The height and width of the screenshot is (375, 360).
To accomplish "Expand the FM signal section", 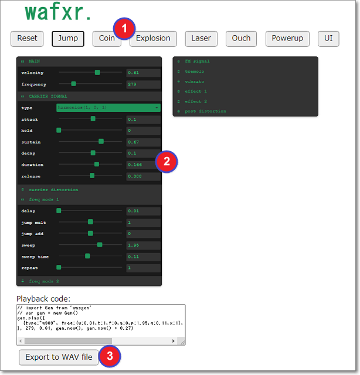I will click(197, 62).
